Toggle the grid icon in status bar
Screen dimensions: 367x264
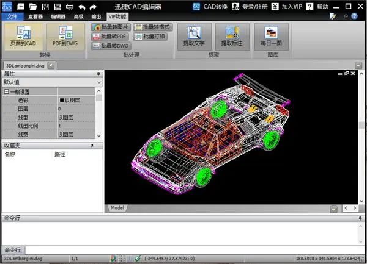(122, 259)
